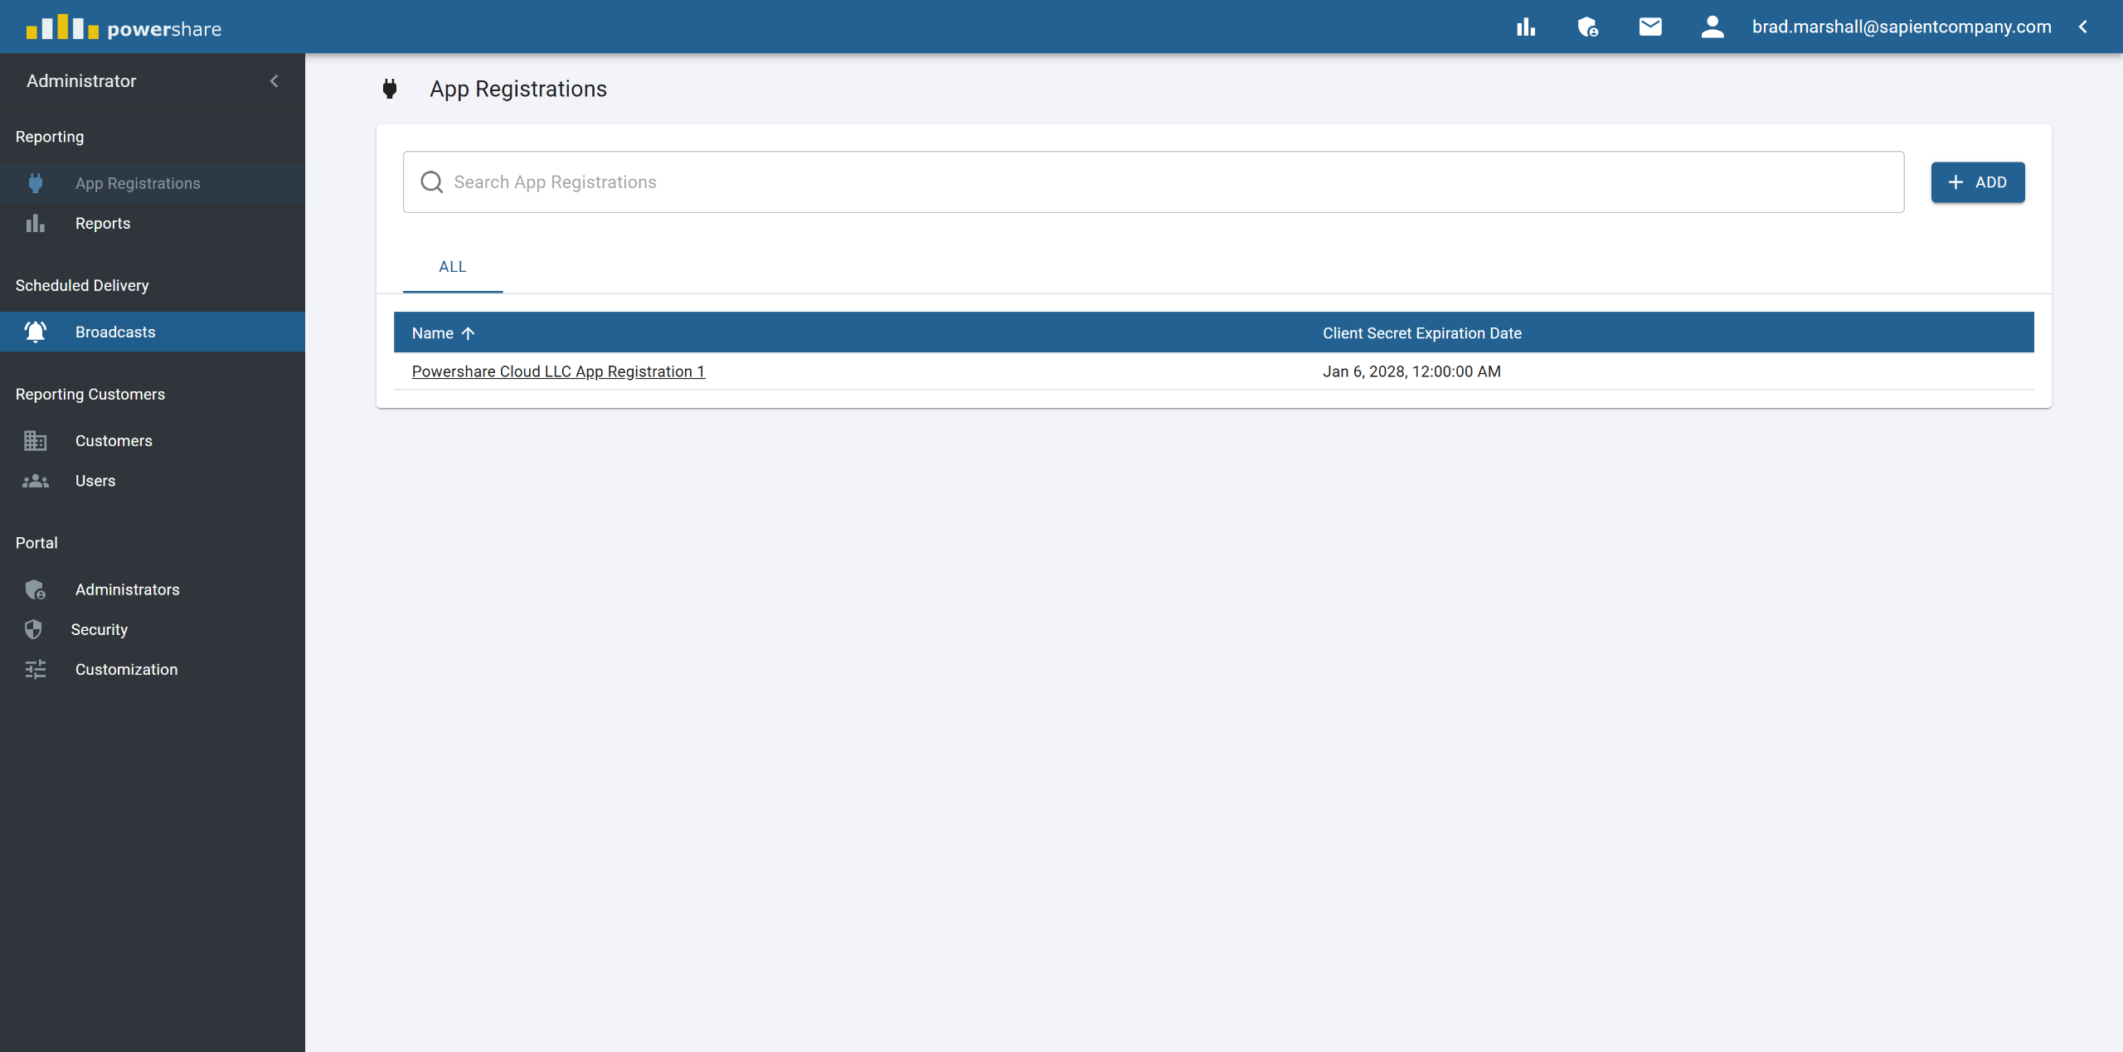This screenshot has height=1052, width=2123.
Task: Click the ADD button
Action: tap(1978, 182)
